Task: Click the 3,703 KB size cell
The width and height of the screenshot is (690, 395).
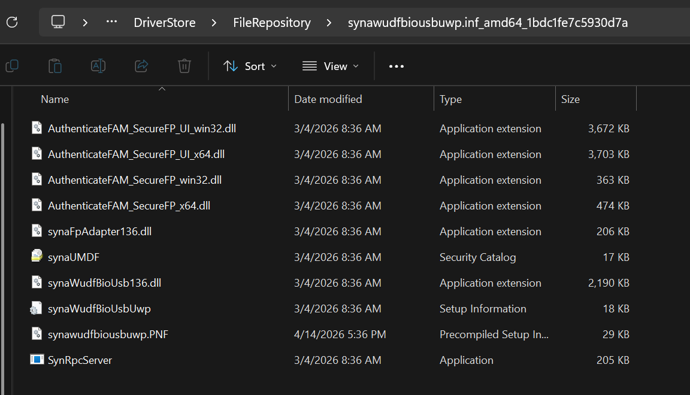Action: [609, 154]
